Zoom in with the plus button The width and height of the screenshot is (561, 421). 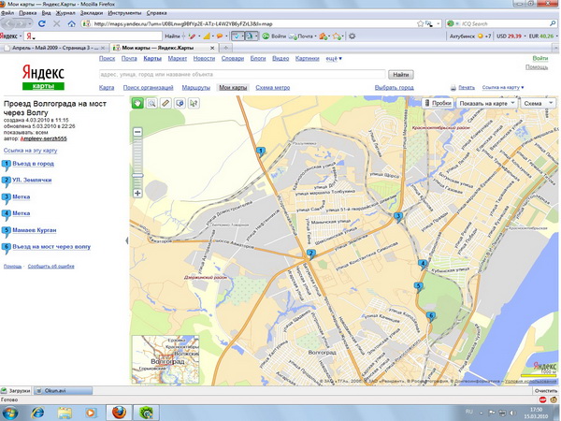[x=137, y=194]
